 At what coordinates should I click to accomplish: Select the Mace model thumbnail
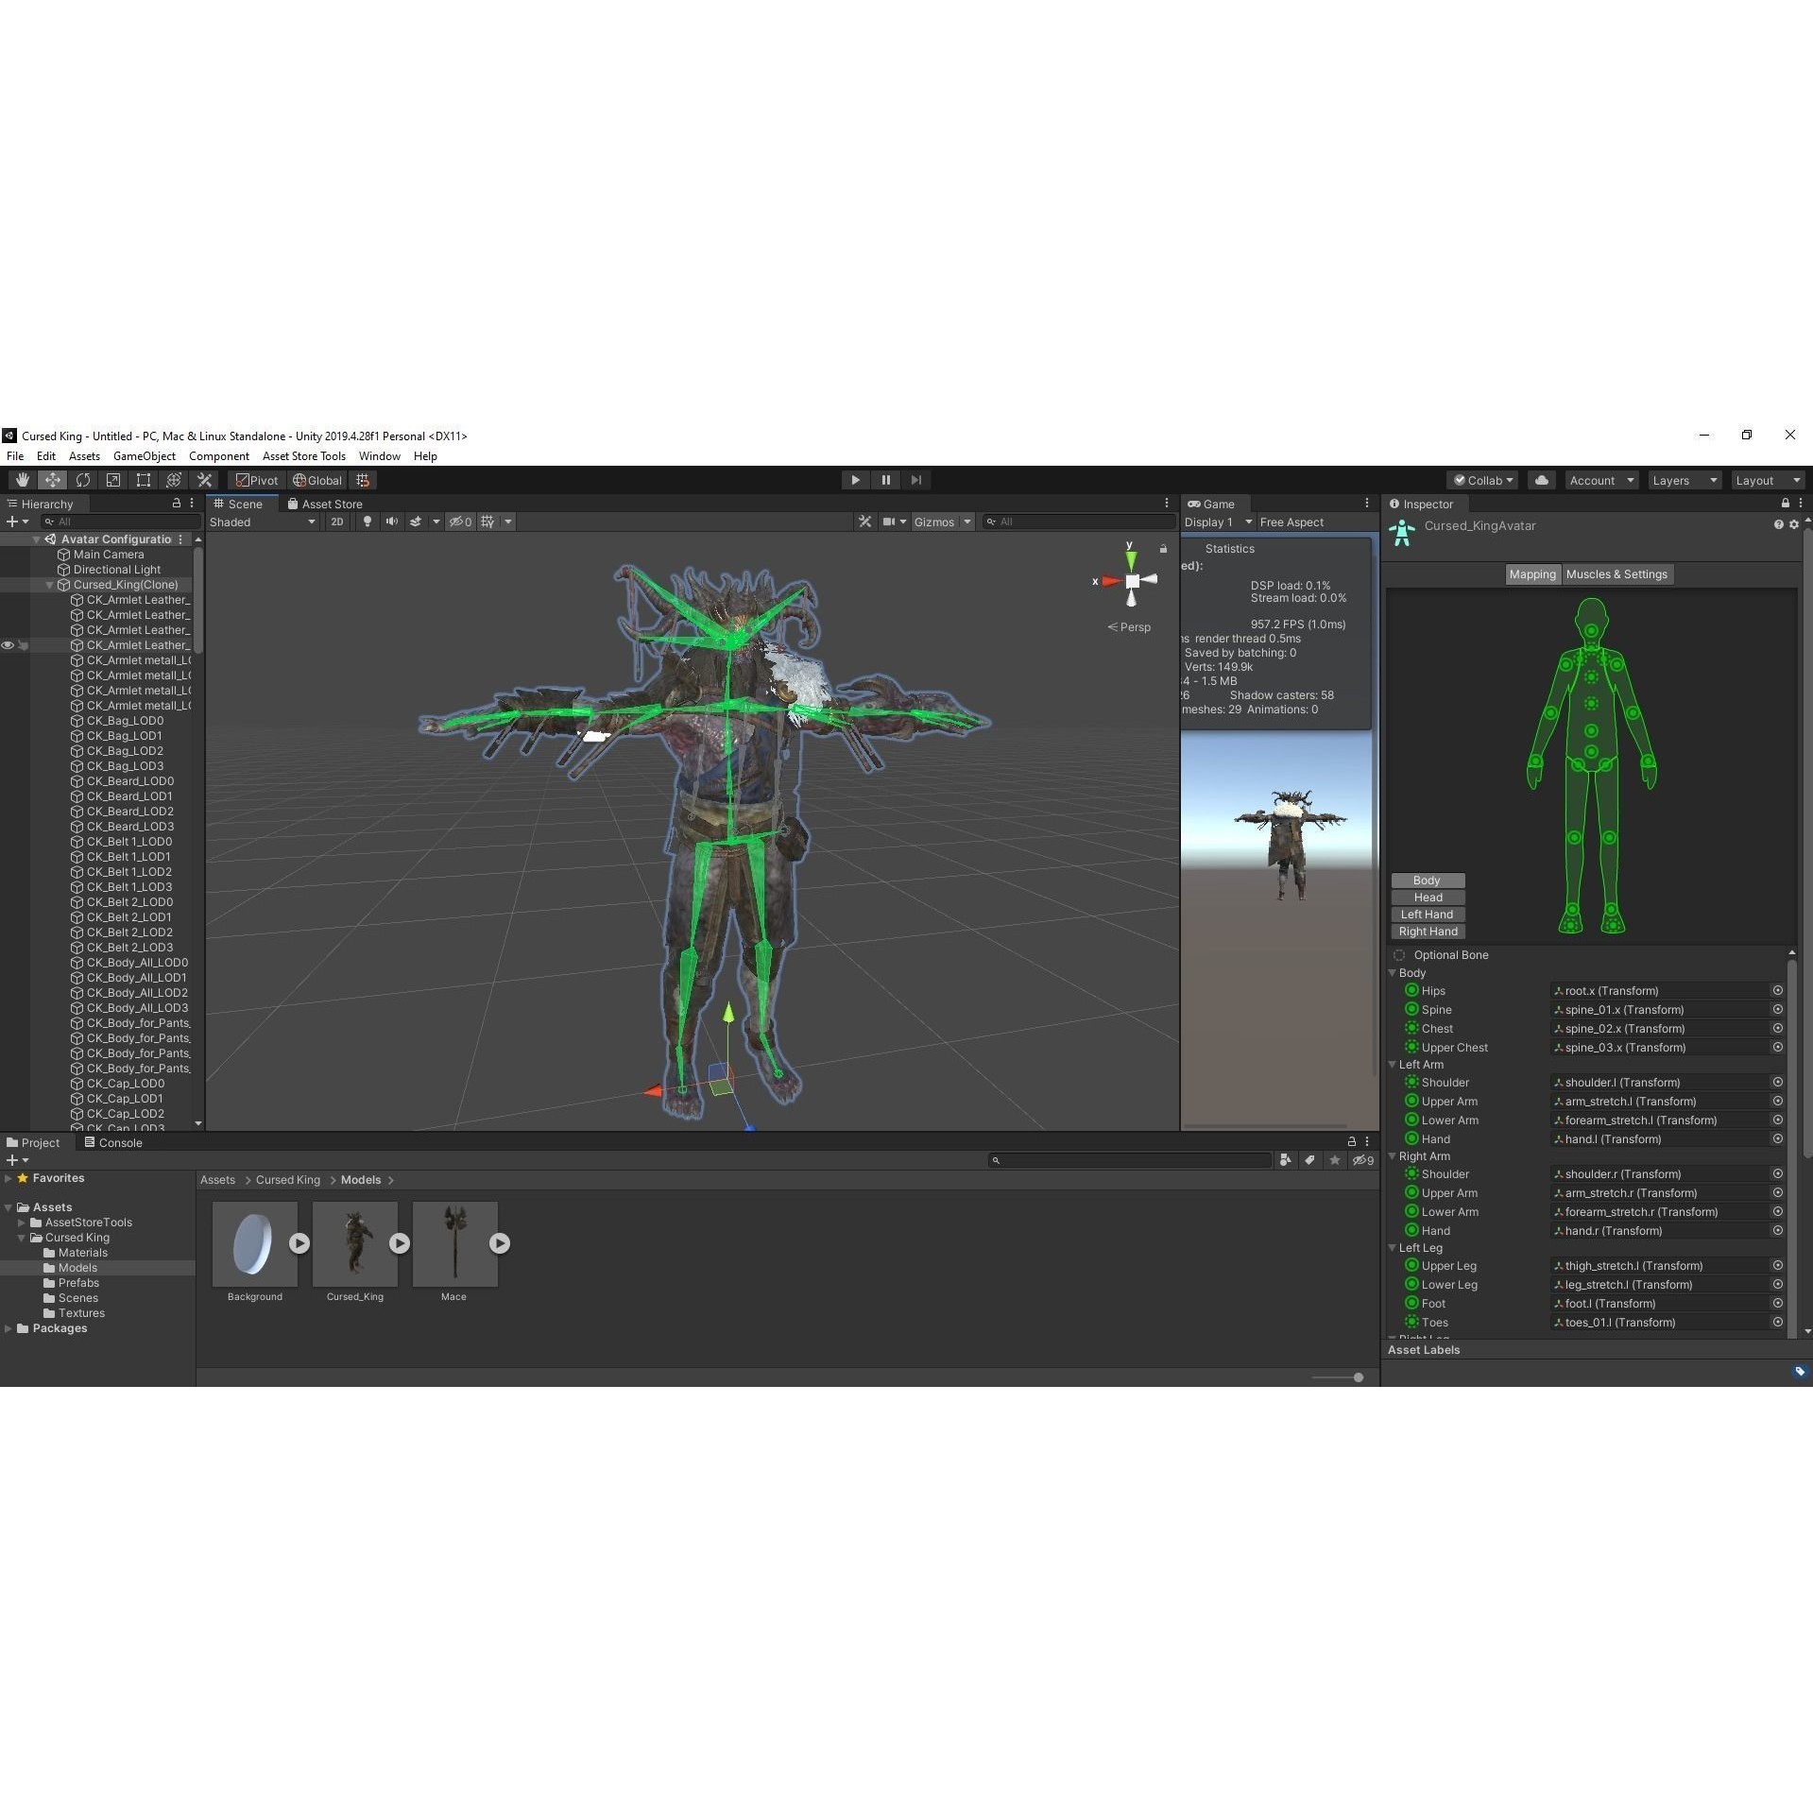(x=454, y=1243)
